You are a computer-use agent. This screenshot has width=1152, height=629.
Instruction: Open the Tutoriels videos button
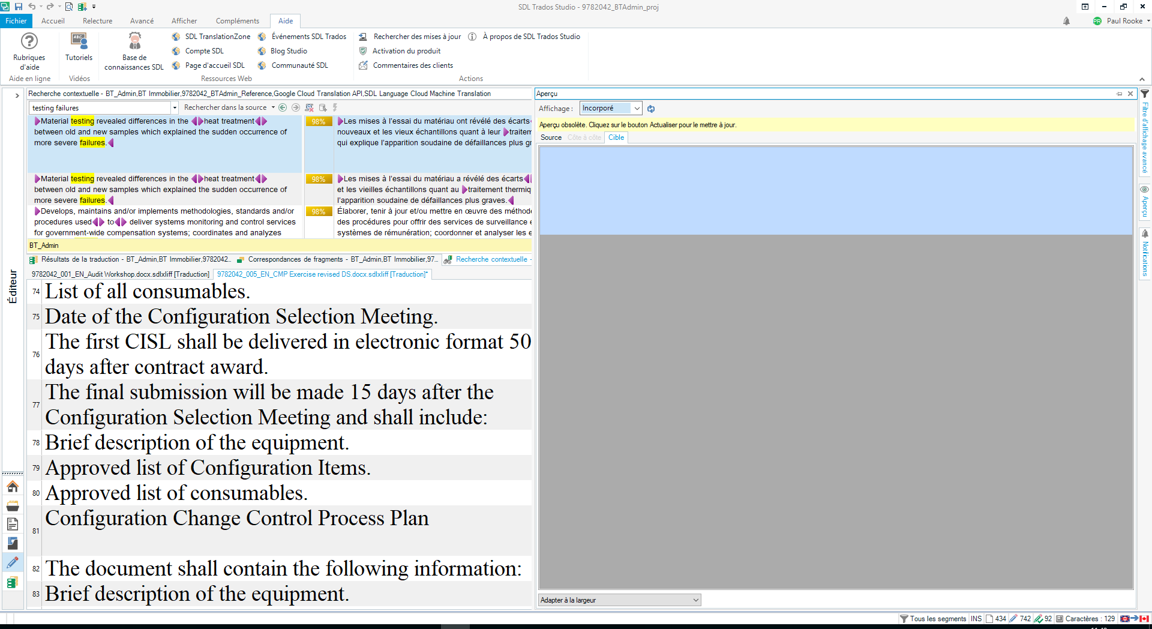point(79,47)
